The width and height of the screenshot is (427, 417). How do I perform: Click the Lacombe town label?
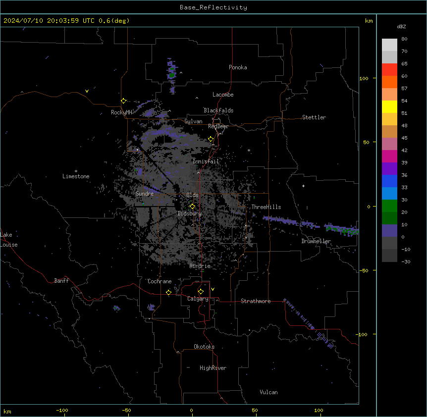point(223,95)
